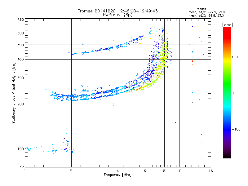Image resolution: width=248 pixels, height=186 pixels.
Task: Click the y-axis label '750'
Action: pos(20,20)
